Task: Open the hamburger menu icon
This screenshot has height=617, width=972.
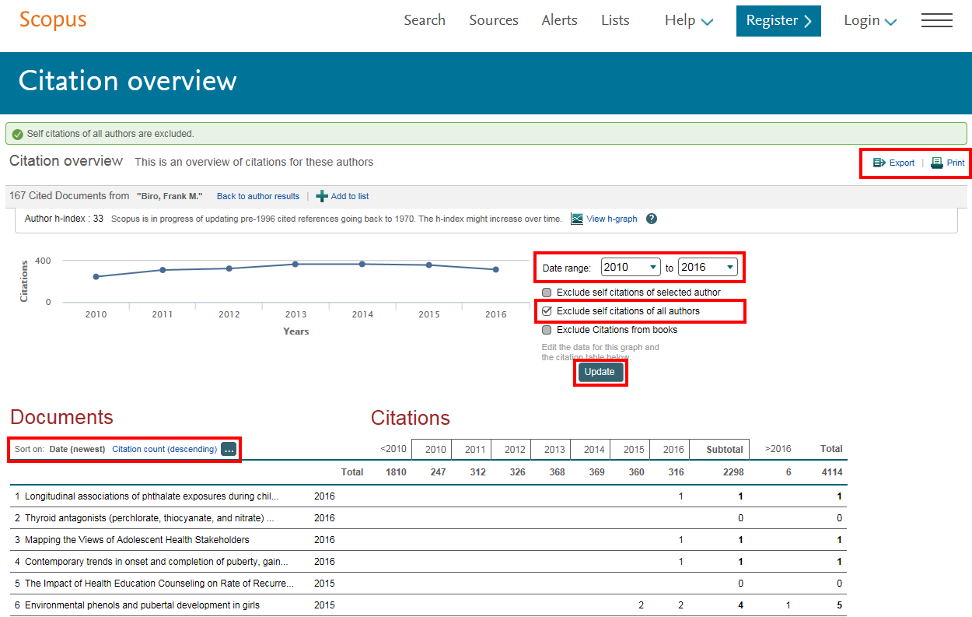Action: [x=937, y=21]
